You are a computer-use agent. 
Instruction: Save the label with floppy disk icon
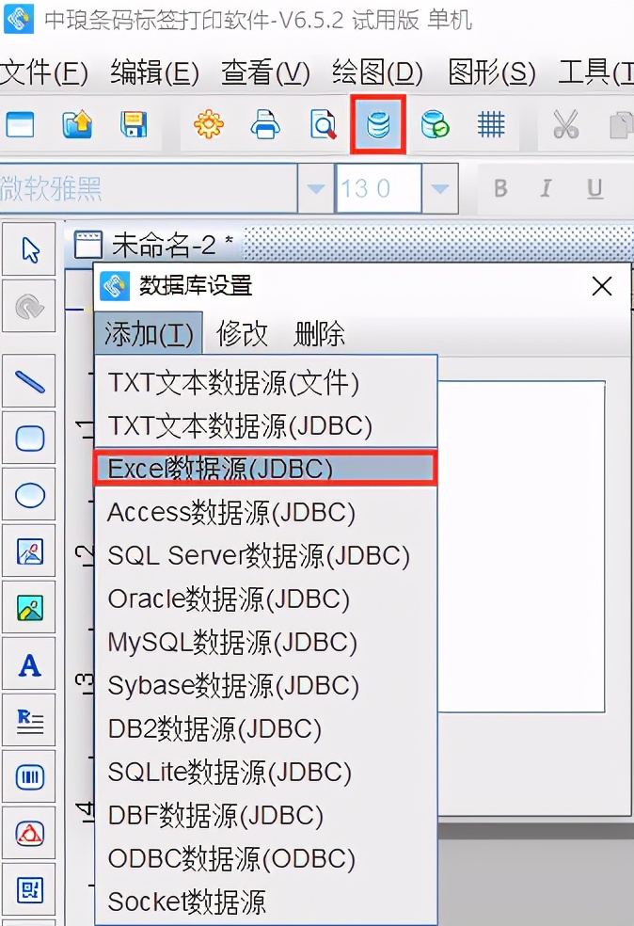click(134, 124)
